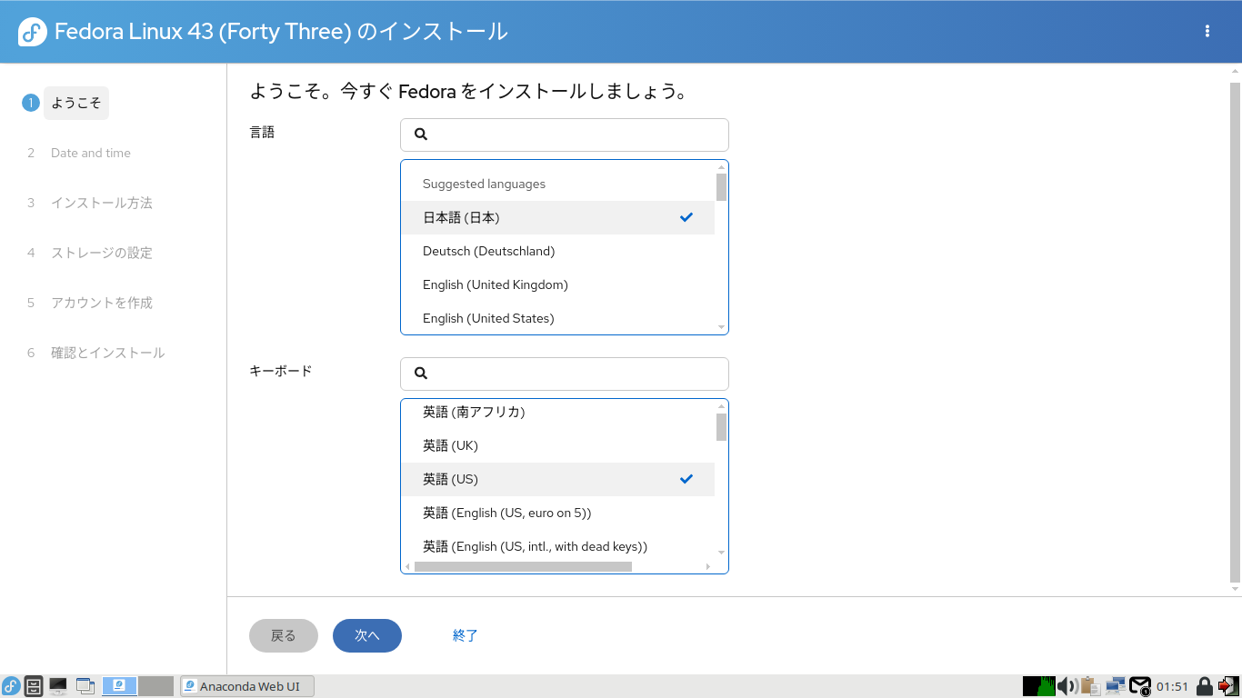Select Deutsch (Deutschland) as the language
Screen dimensions: 1242x698
click(x=558, y=251)
